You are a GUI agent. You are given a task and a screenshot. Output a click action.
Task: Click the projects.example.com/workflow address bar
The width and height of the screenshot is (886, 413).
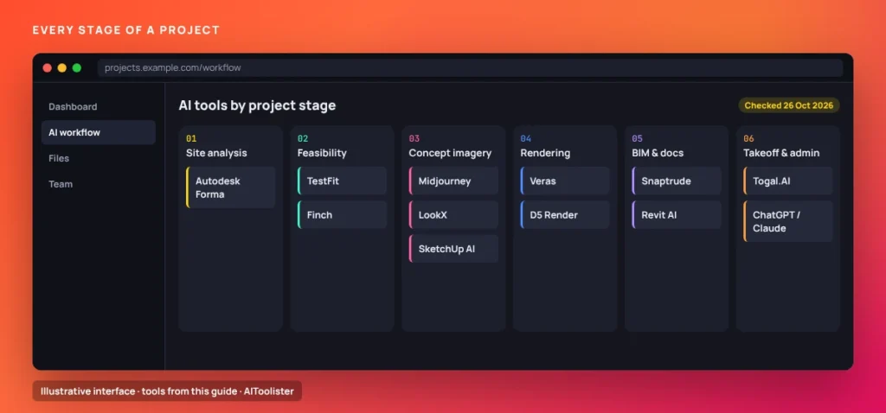(x=470, y=67)
